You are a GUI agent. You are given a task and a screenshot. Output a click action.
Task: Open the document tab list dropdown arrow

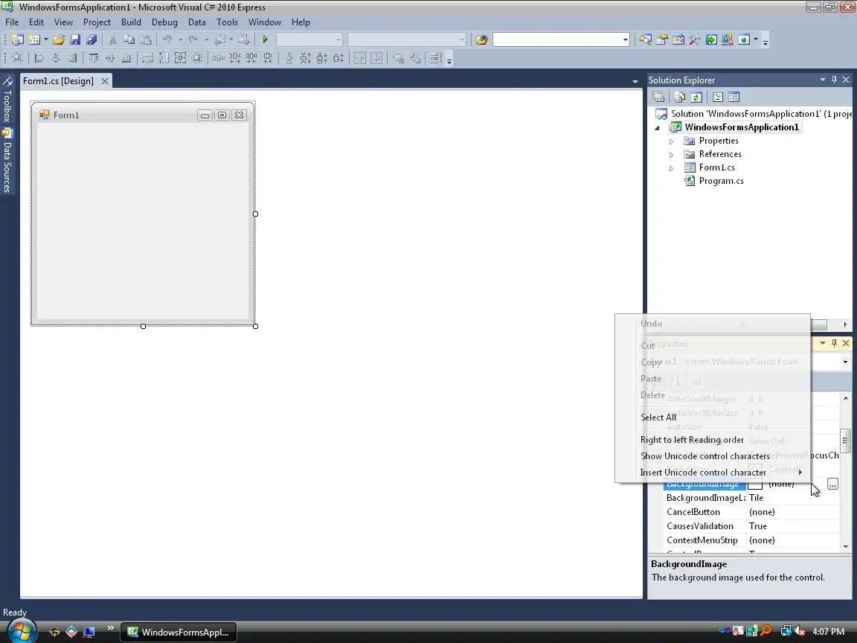[x=635, y=81]
